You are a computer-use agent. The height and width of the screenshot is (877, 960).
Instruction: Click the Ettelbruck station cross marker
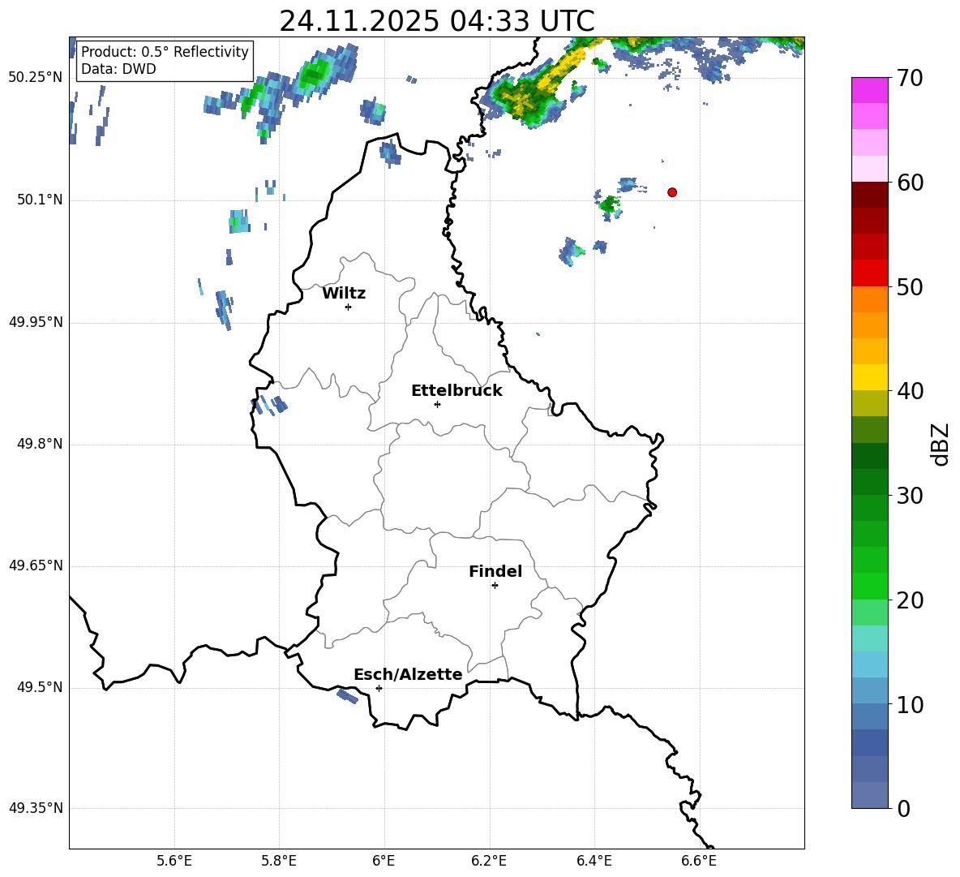coord(437,404)
